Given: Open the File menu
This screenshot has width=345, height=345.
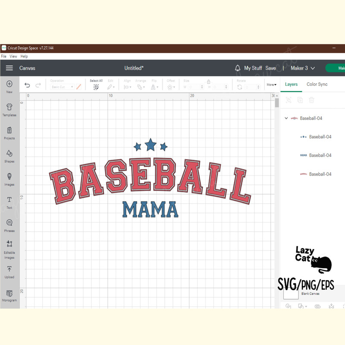Looking at the screenshot, I should click(x=3, y=56).
